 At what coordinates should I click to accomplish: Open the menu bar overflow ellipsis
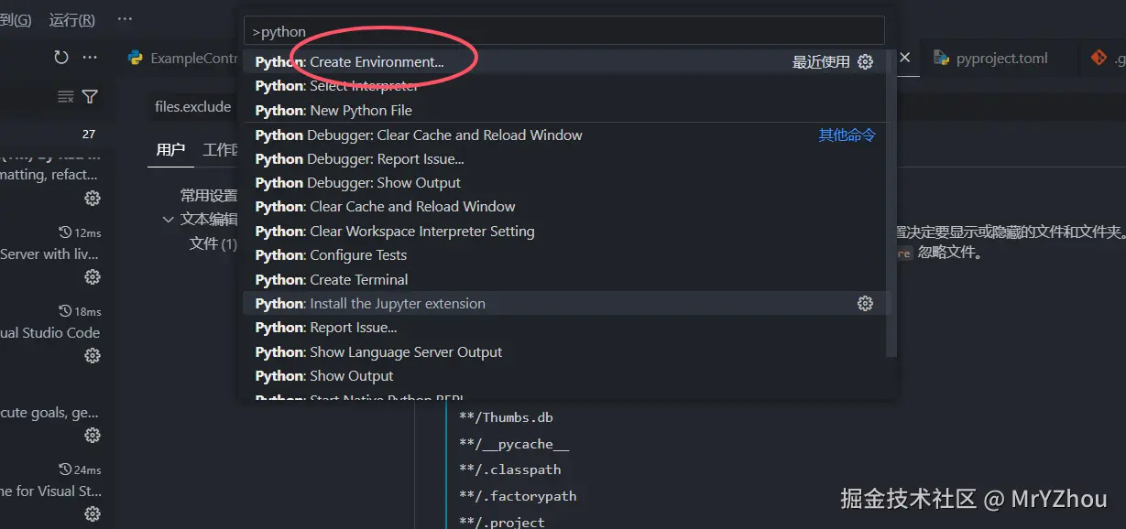(x=126, y=19)
